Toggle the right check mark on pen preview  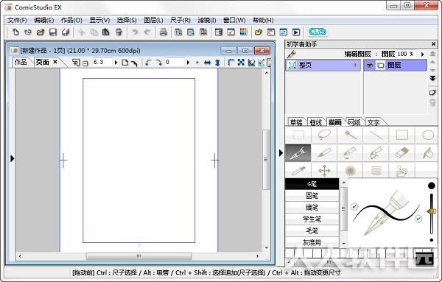coord(418,219)
